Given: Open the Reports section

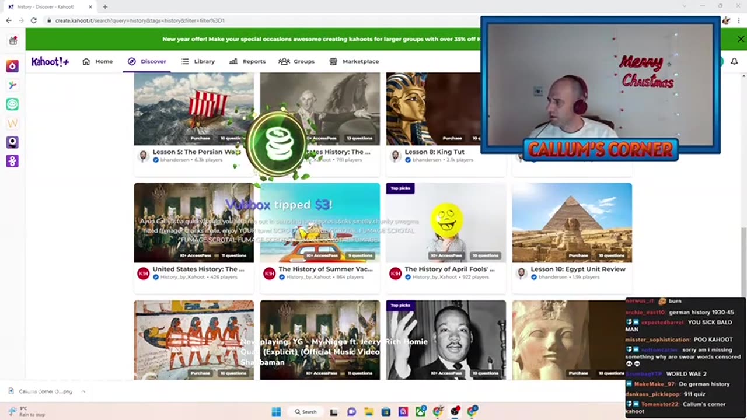Looking at the screenshot, I should pos(247,61).
